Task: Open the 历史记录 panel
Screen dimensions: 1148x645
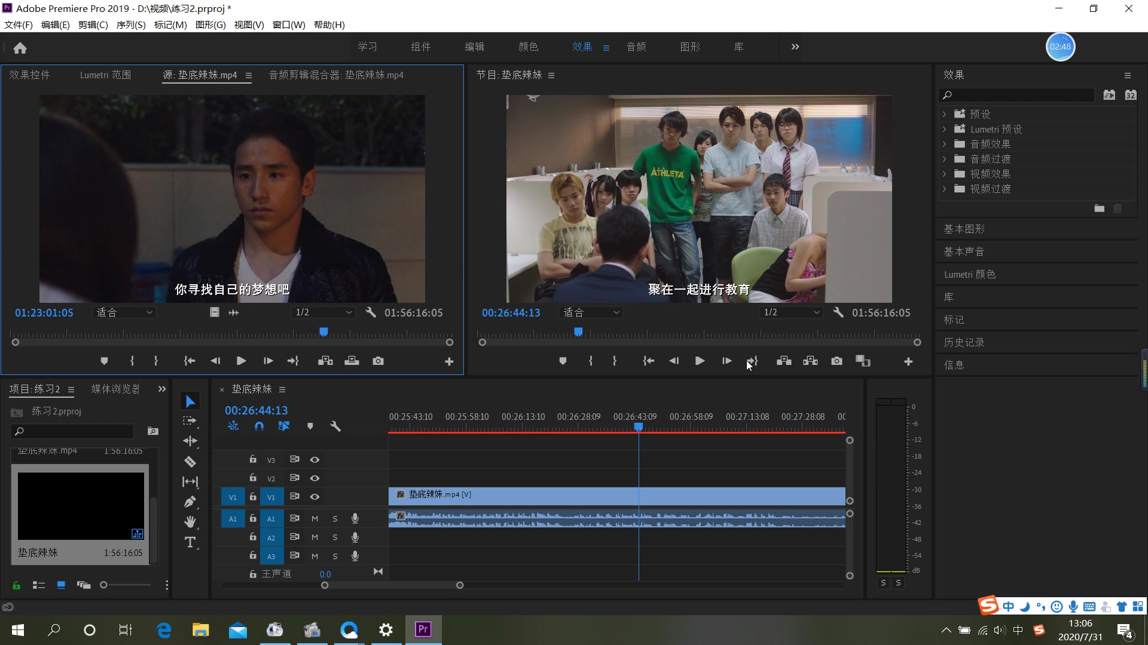Action: click(x=964, y=343)
